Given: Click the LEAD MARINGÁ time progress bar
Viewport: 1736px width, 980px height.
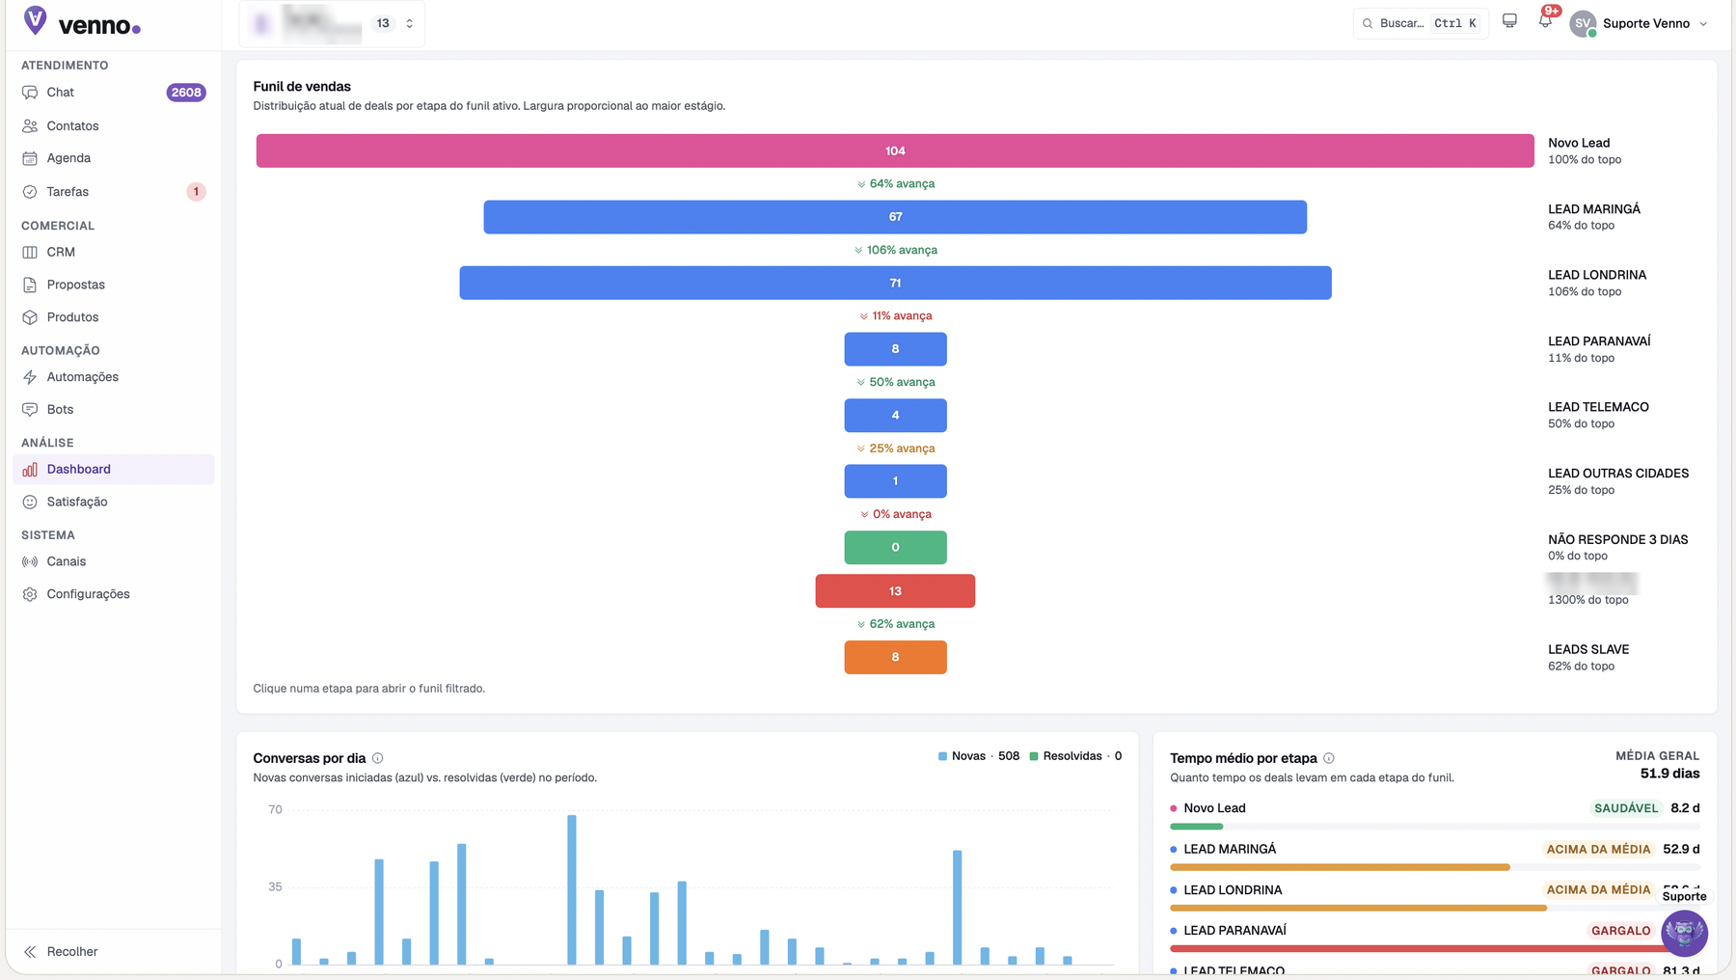Looking at the screenshot, I should (x=1435, y=867).
